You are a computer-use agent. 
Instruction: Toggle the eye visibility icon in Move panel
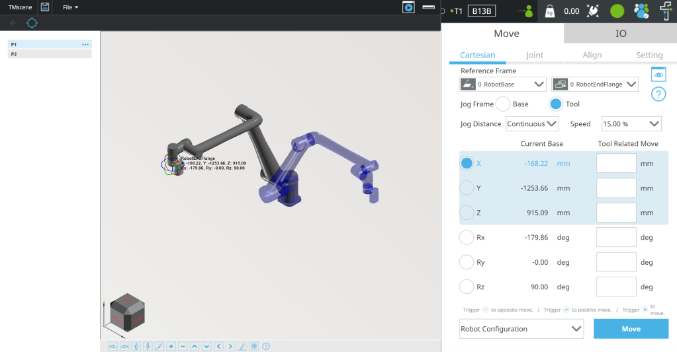point(658,75)
